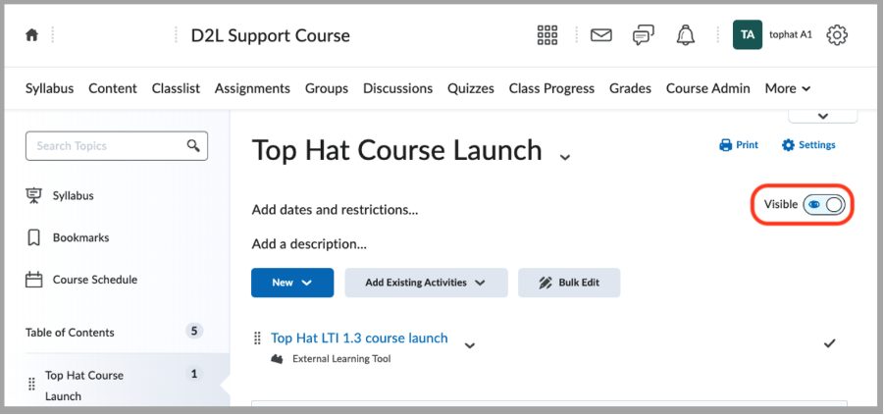Open Discussions in the navbar

(x=398, y=88)
